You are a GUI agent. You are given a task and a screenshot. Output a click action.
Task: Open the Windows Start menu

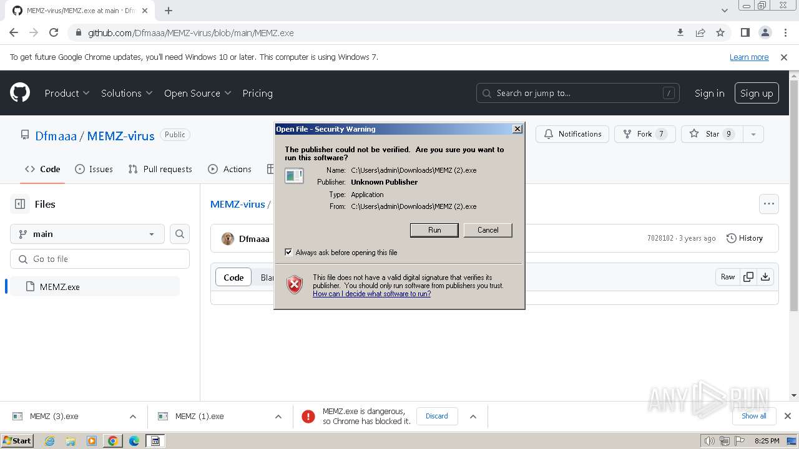coord(17,441)
